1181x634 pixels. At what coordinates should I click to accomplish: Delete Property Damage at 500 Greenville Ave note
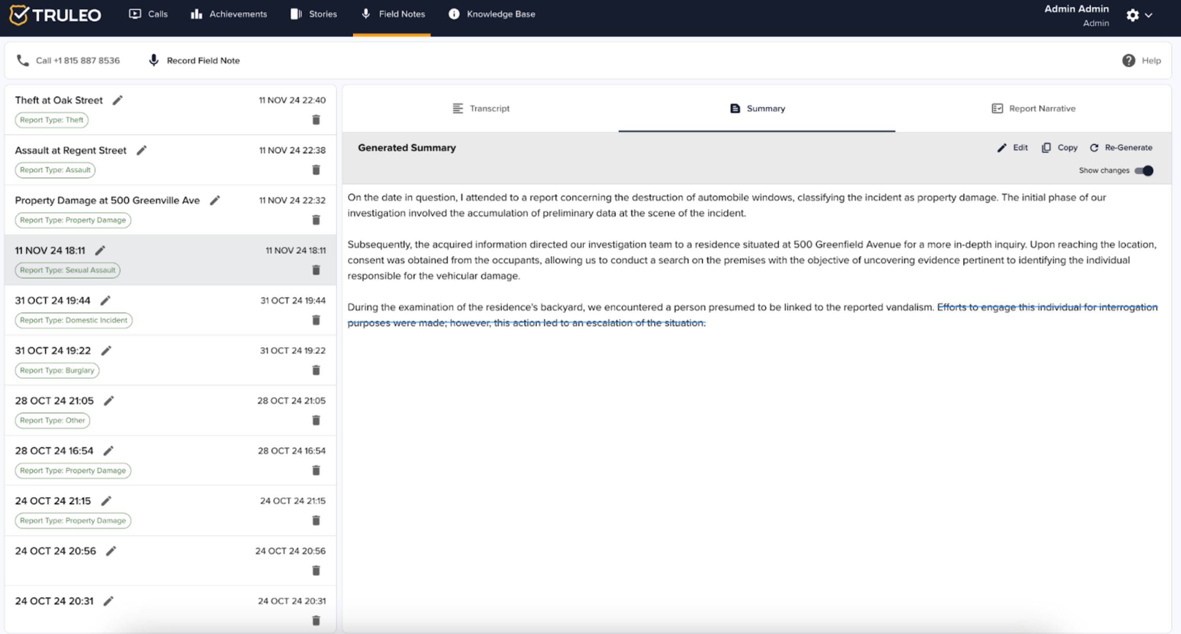pyautogui.click(x=316, y=220)
